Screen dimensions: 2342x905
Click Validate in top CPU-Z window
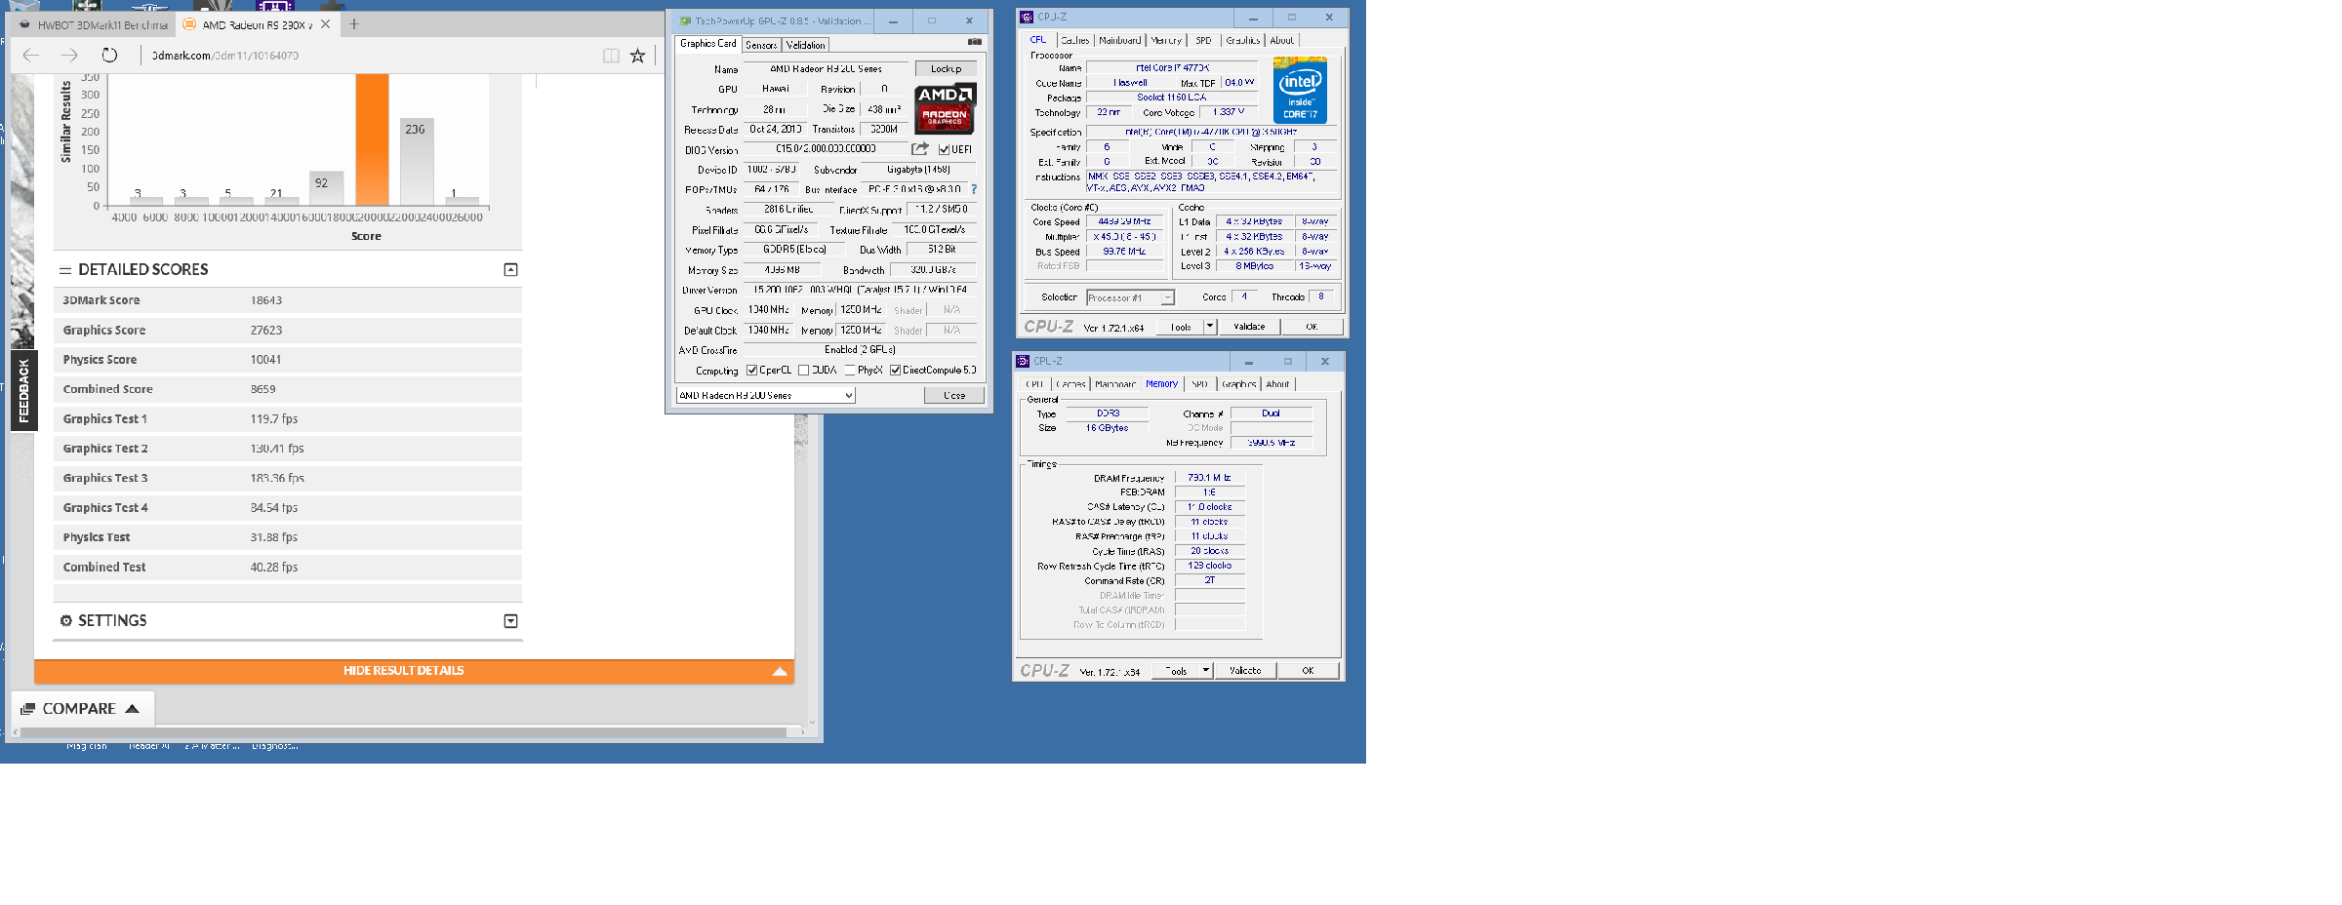point(1249,327)
